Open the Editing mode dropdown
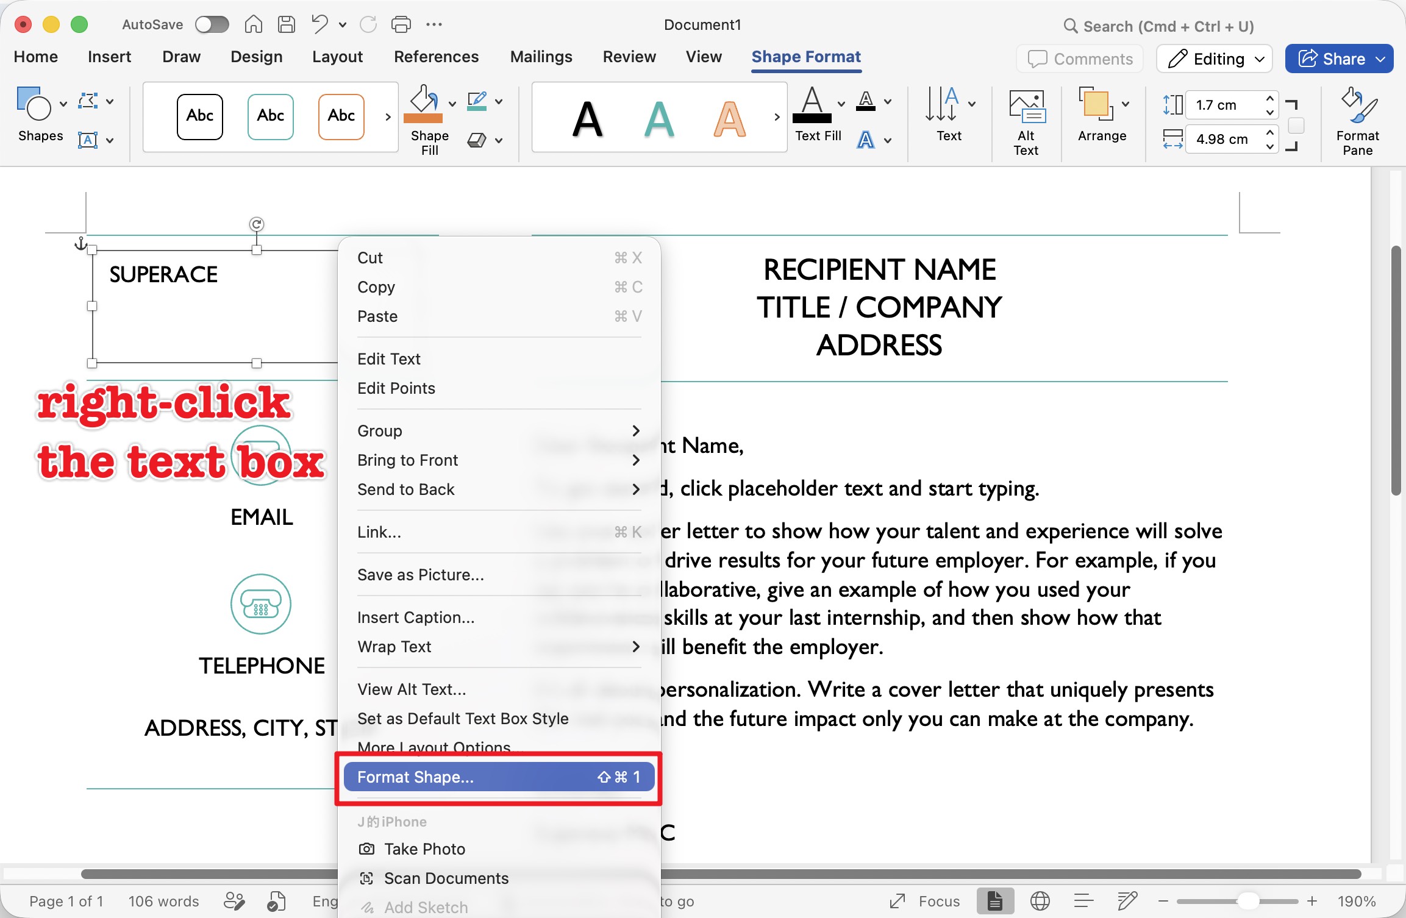Screen dimensions: 1406x918 tap(1215, 59)
